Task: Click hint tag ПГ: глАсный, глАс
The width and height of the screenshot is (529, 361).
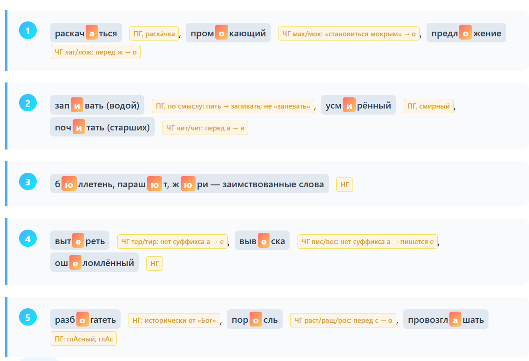Action: pyautogui.click(x=84, y=338)
